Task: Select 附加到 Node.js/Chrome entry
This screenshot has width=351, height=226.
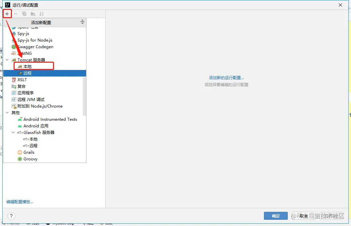Action: point(43,106)
